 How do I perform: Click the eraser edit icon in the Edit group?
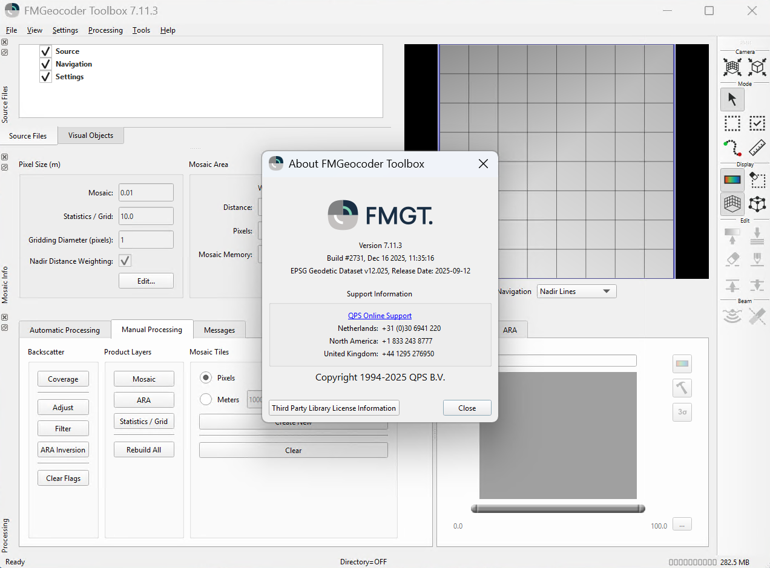coord(732,260)
